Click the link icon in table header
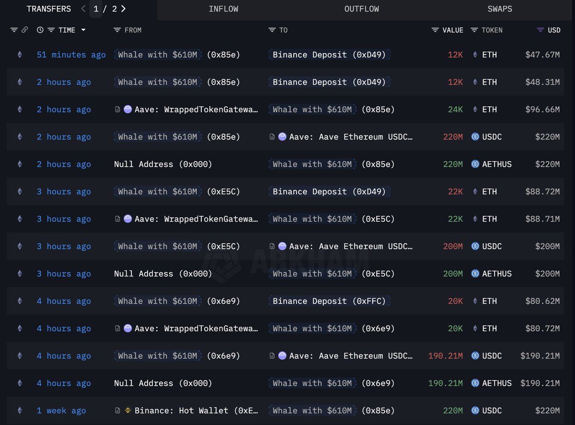This screenshot has height=425, width=575. [25, 30]
